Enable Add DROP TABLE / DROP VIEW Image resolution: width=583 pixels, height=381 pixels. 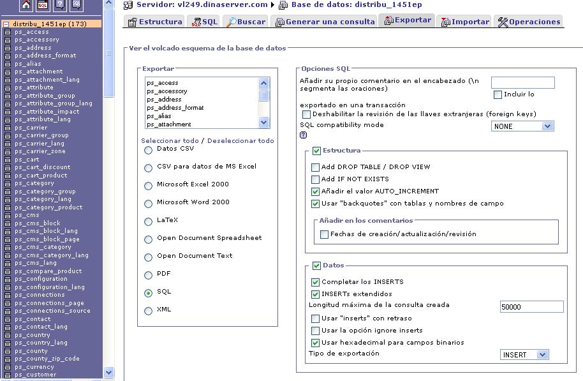[315, 167]
